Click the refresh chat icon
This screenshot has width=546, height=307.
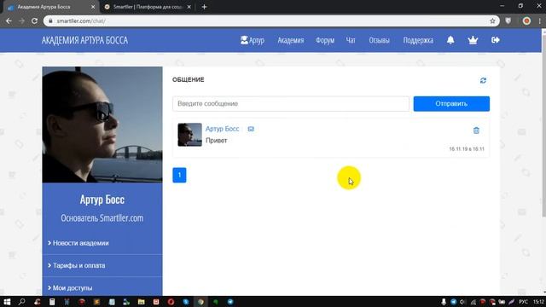coord(483,80)
